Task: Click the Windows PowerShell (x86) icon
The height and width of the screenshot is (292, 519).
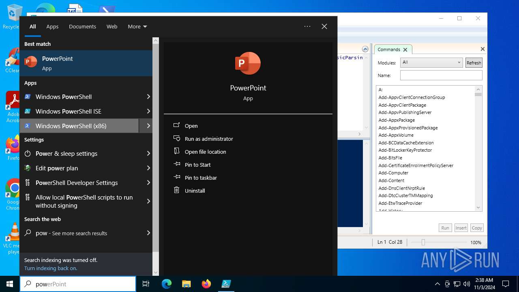Action: point(28,126)
